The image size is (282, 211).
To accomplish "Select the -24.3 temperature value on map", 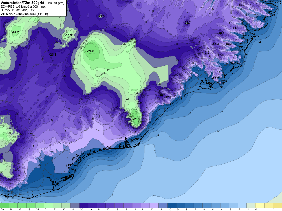I will (x=68, y=35).
